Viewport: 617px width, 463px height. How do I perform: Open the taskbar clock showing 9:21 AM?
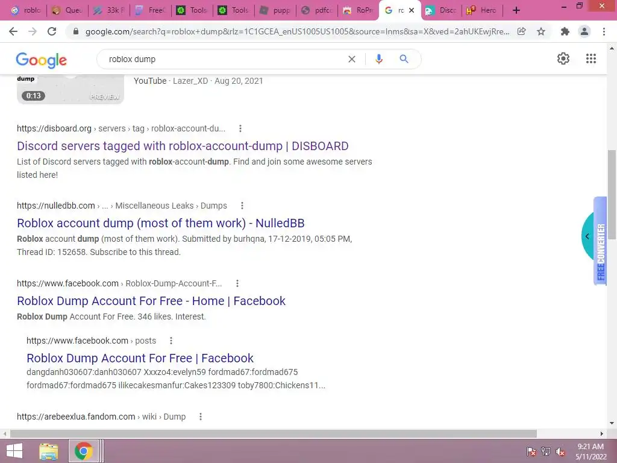pyautogui.click(x=590, y=451)
